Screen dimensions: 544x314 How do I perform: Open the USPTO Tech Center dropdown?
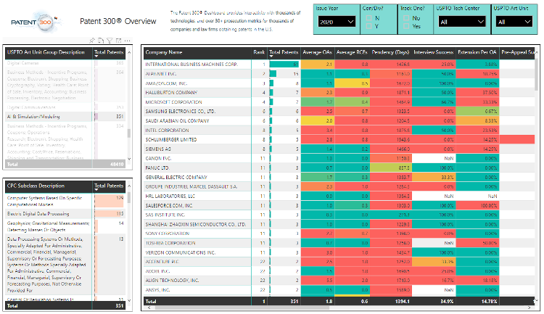(461, 22)
